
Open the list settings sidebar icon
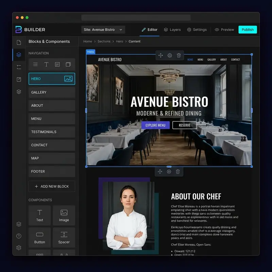[x=19, y=67]
